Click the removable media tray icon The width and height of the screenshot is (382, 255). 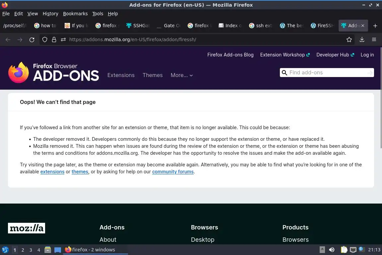(322, 250)
